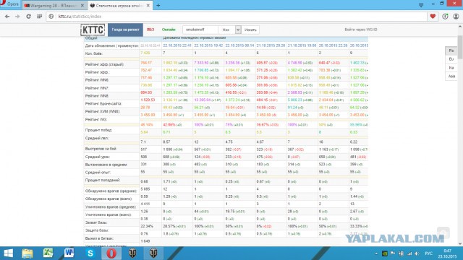Focus the player name search field
This screenshot has height=260, width=463.
click(200, 30)
